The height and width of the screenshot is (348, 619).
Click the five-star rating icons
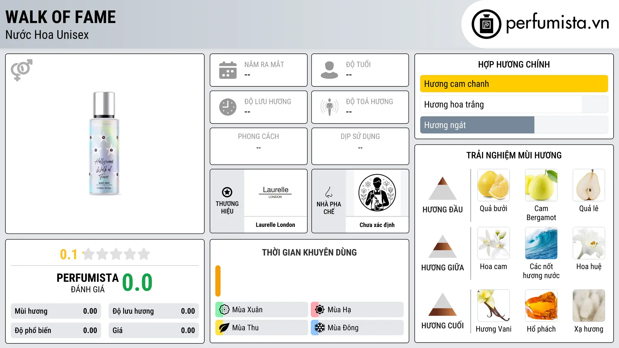point(116,254)
